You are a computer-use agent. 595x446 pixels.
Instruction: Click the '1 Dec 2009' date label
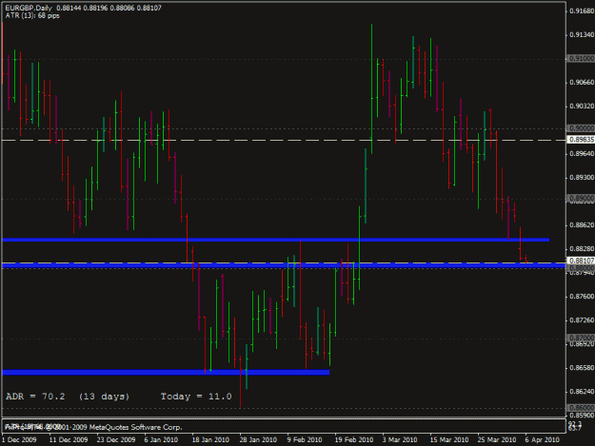19,440
